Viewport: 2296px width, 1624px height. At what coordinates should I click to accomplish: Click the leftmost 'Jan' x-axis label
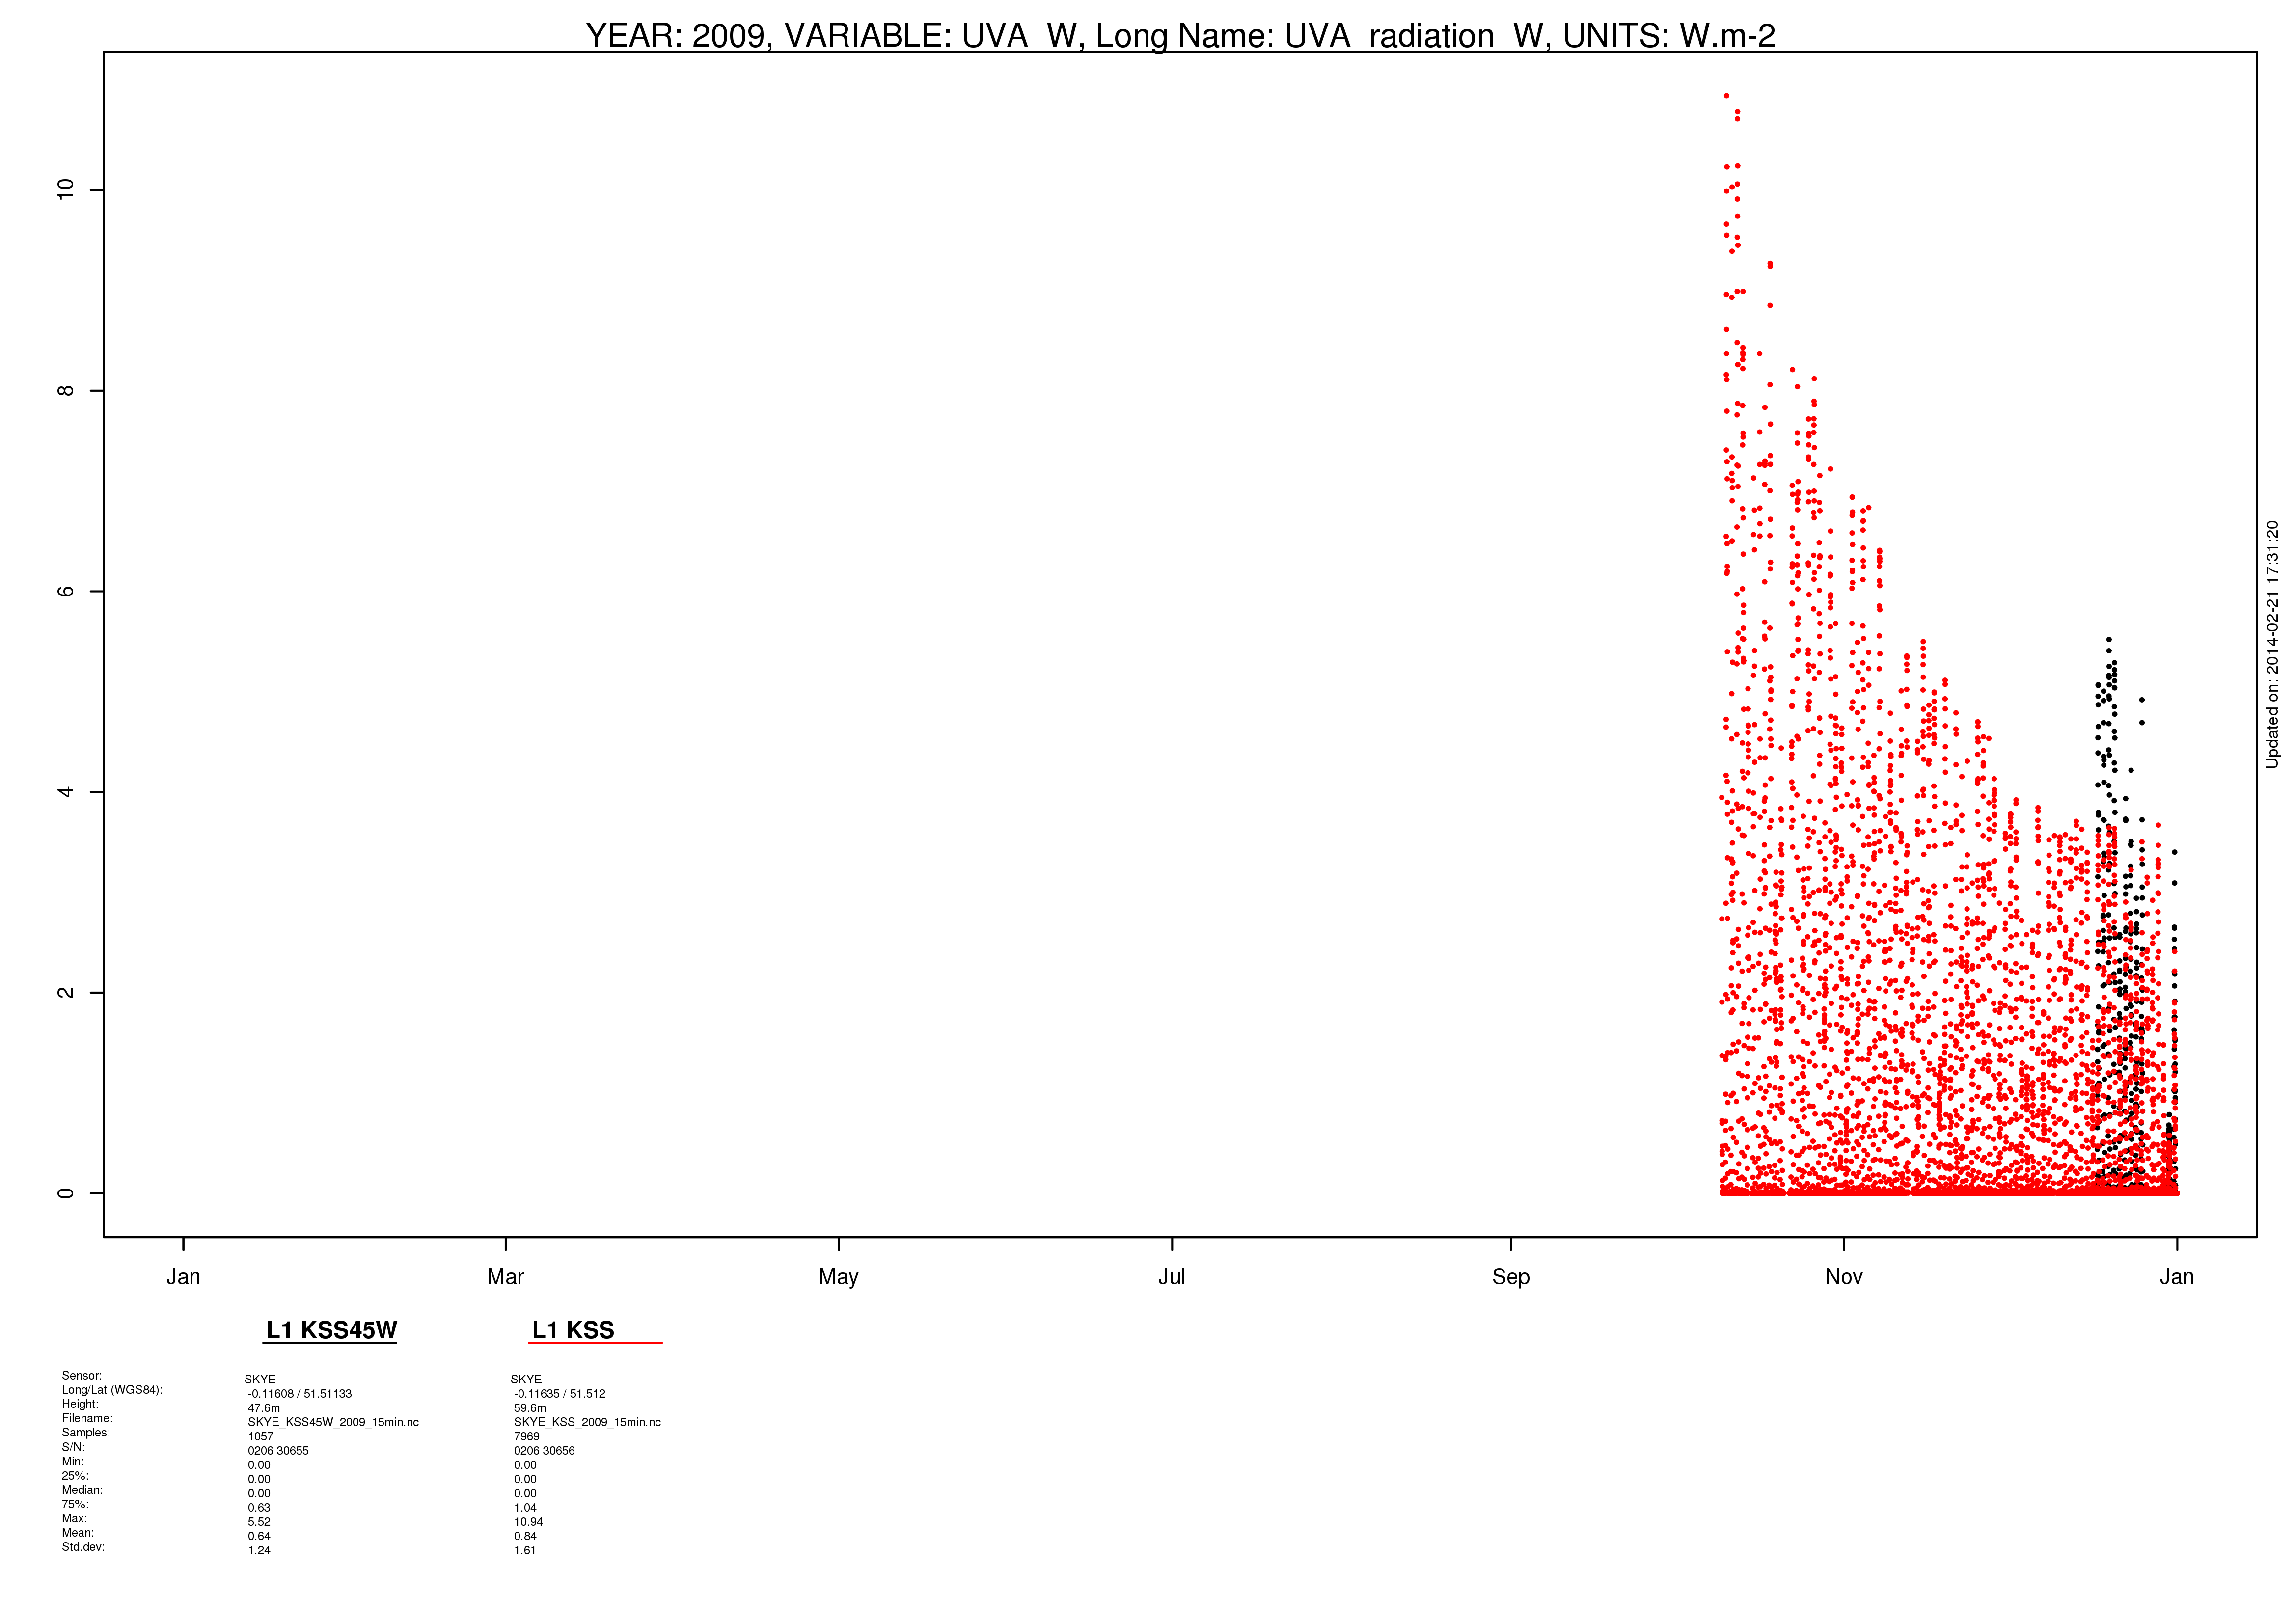183,1277
